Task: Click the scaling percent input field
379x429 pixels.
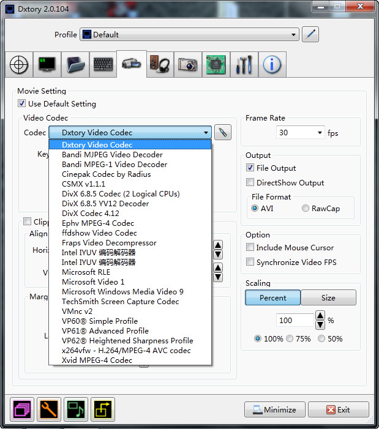Action: [295, 321]
